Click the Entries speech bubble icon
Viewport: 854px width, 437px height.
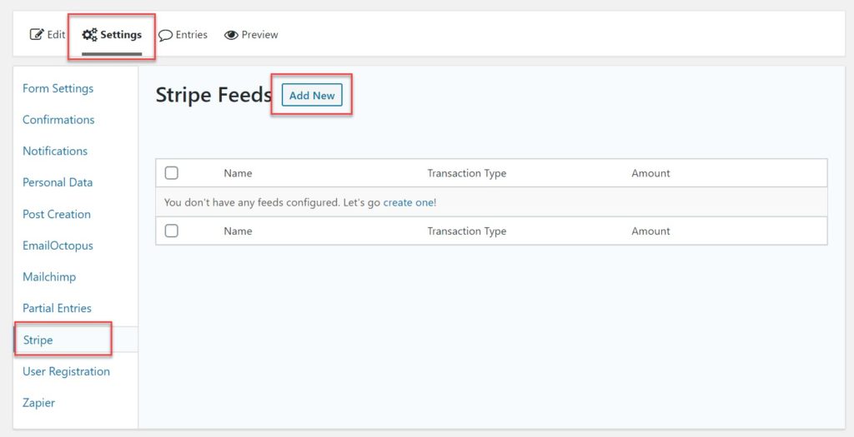coord(165,35)
